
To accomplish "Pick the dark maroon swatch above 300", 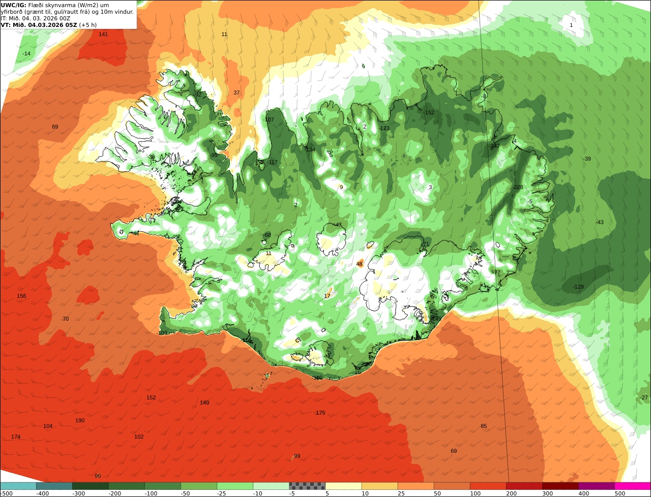I will coord(560,486).
